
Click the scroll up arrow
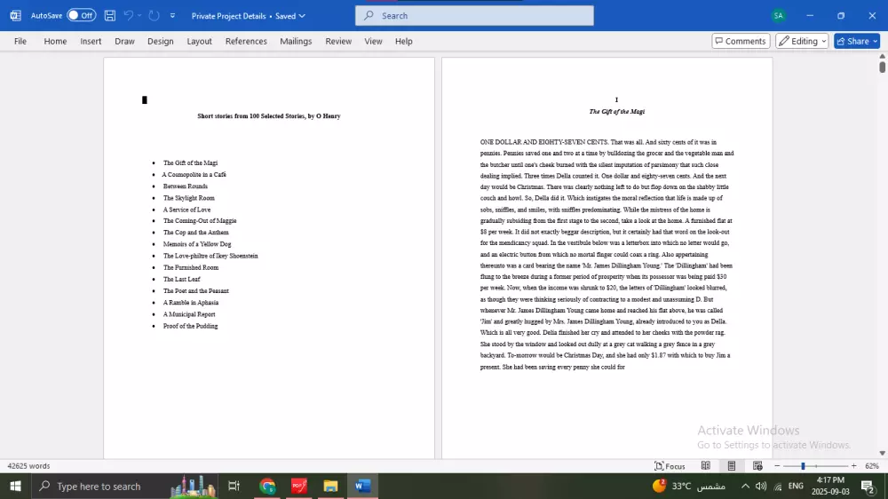click(x=883, y=56)
